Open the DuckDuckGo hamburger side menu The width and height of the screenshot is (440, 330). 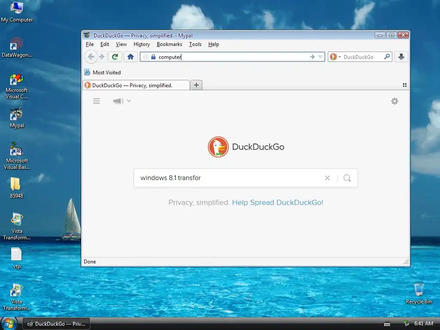pyautogui.click(x=96, y=101)
